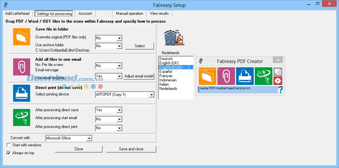Expand the Select printing device dropdown
Image resolution: width=339 pixels, height=168 pixels.
click(x=125, y=95)
